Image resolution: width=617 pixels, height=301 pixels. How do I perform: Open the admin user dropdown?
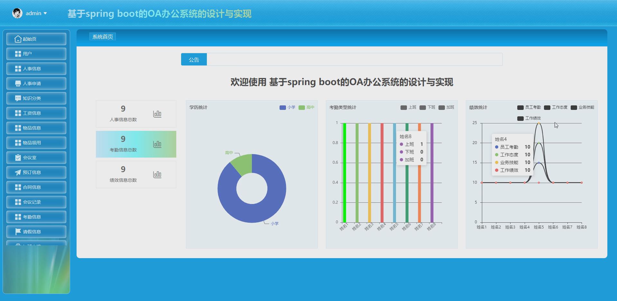pyautogui.click(x=36, y=13)
